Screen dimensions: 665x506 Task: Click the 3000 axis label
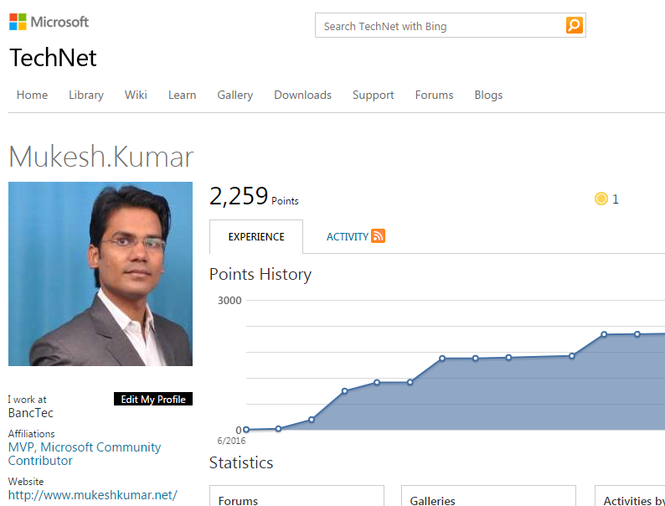coord(229,300)
